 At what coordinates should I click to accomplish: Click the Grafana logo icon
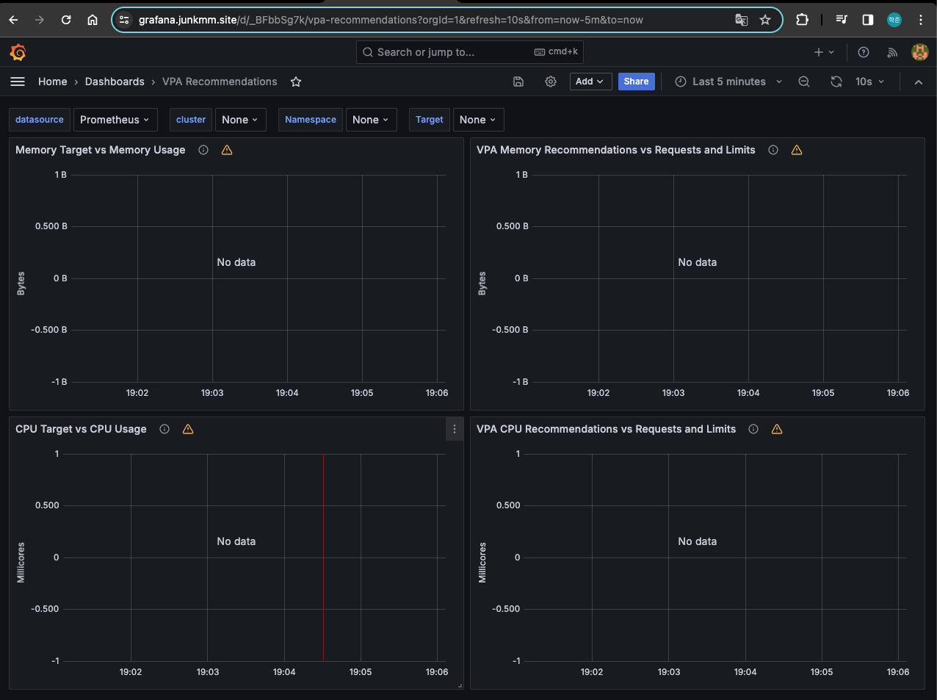(18, 52)
